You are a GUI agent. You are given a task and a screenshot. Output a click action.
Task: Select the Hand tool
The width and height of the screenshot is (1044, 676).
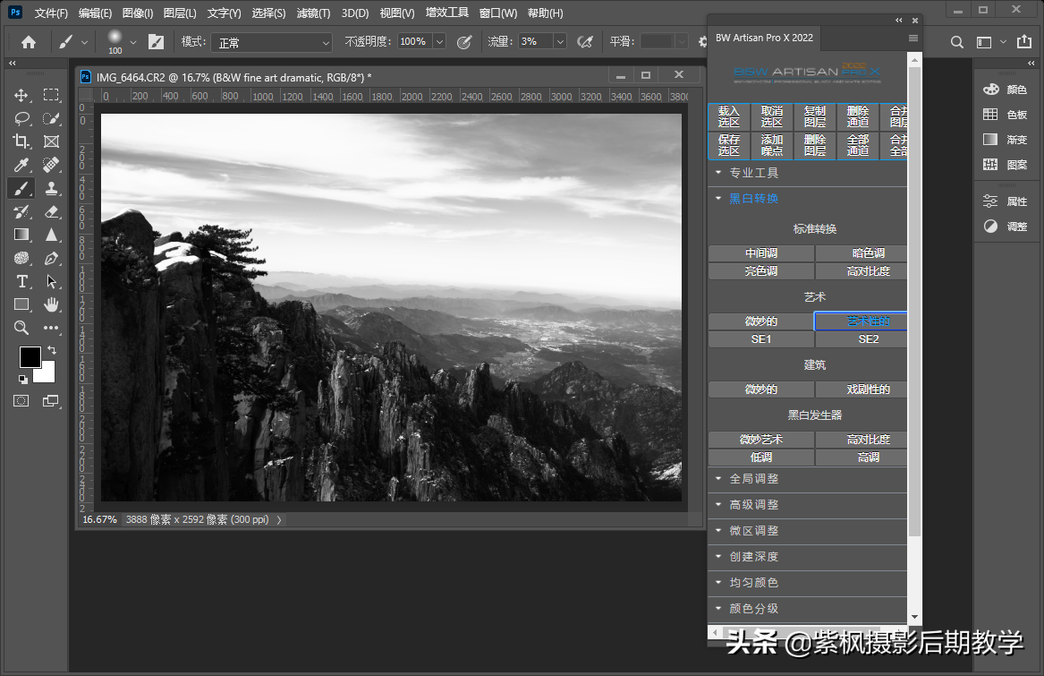52,304
